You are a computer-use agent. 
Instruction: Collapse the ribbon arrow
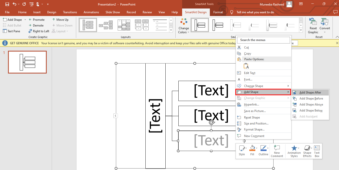click(337, 37)
